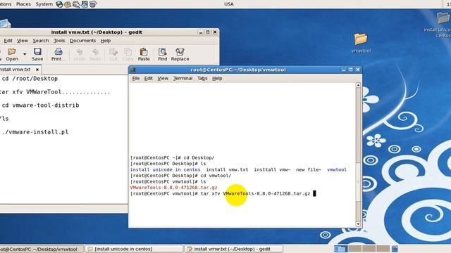Open gedit's Help menu
The width and height of the screenshot is (451, 253).
pyautogui.click(x=106, y=41)
